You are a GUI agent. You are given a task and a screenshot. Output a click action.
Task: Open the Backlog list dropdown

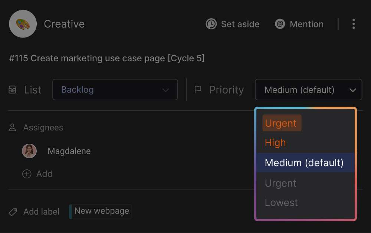115,90
